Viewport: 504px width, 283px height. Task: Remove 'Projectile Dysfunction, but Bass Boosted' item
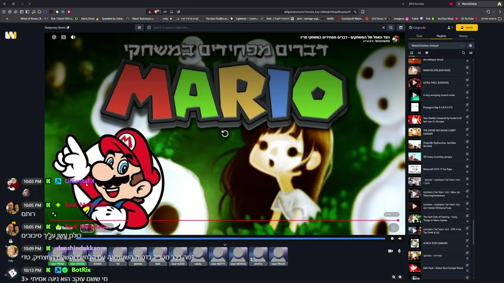pos(467,147)
